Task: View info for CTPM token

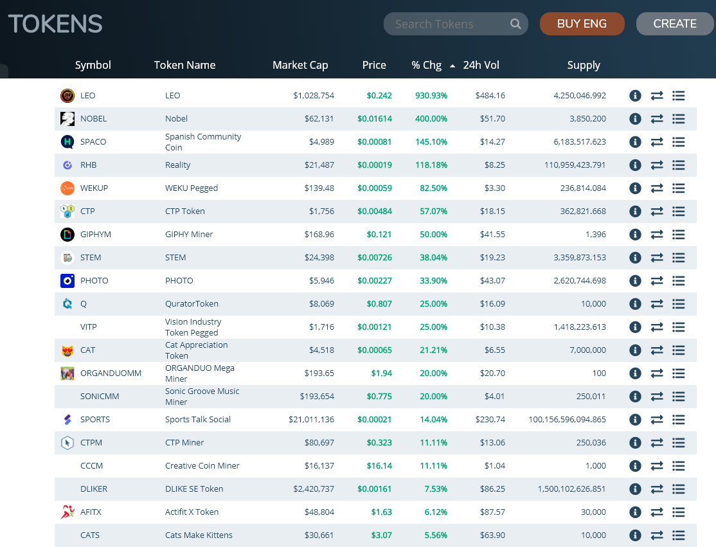Action: [635, 443]
